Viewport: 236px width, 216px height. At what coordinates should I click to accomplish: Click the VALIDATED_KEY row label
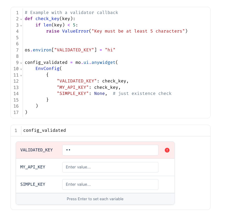(x=36, y=150)
